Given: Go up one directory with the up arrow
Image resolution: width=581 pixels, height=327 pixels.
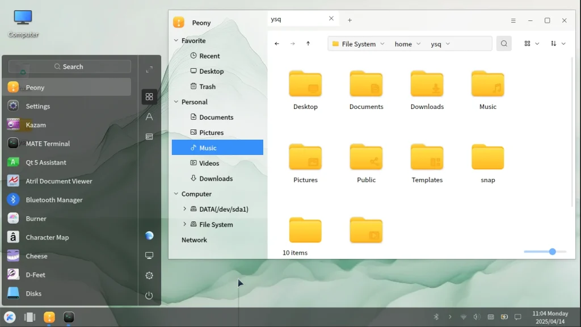Looking at the screenshot, I should click(x=308, y=43).
